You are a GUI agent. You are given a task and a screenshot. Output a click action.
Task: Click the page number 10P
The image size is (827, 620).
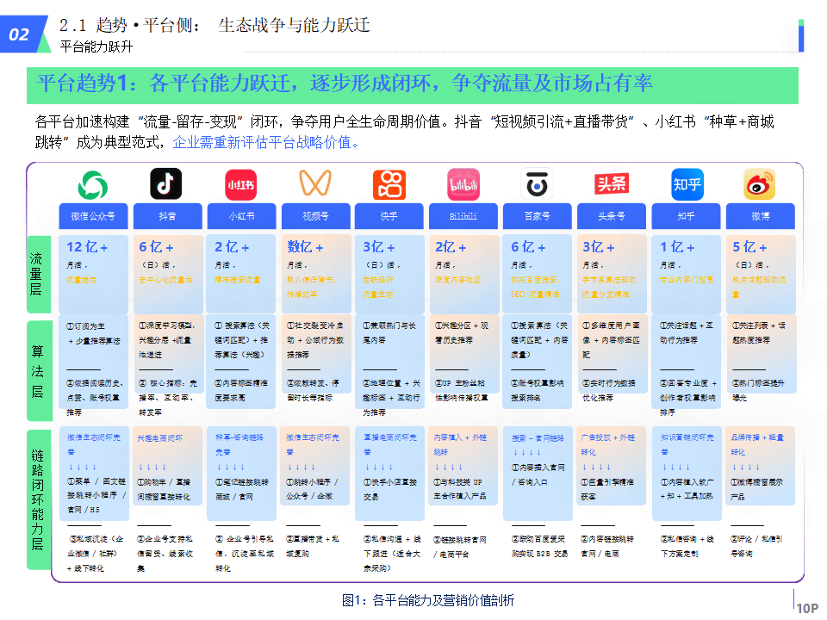tap(807, 609)
